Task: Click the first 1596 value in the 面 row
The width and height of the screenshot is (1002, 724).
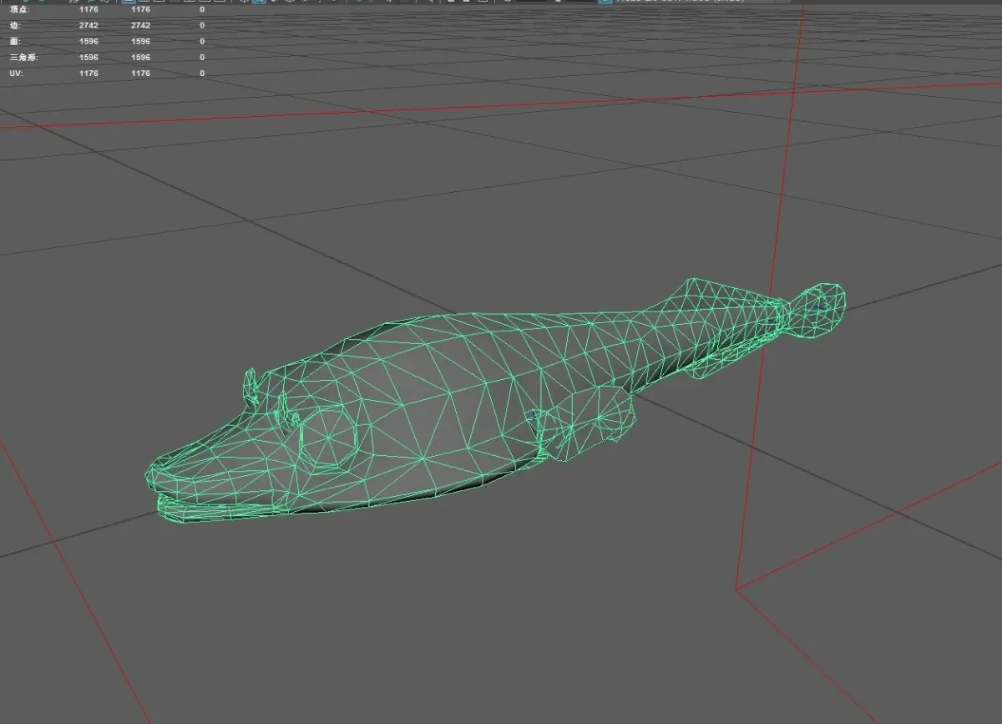Action: pyautogui.click(x=89, y=42)
